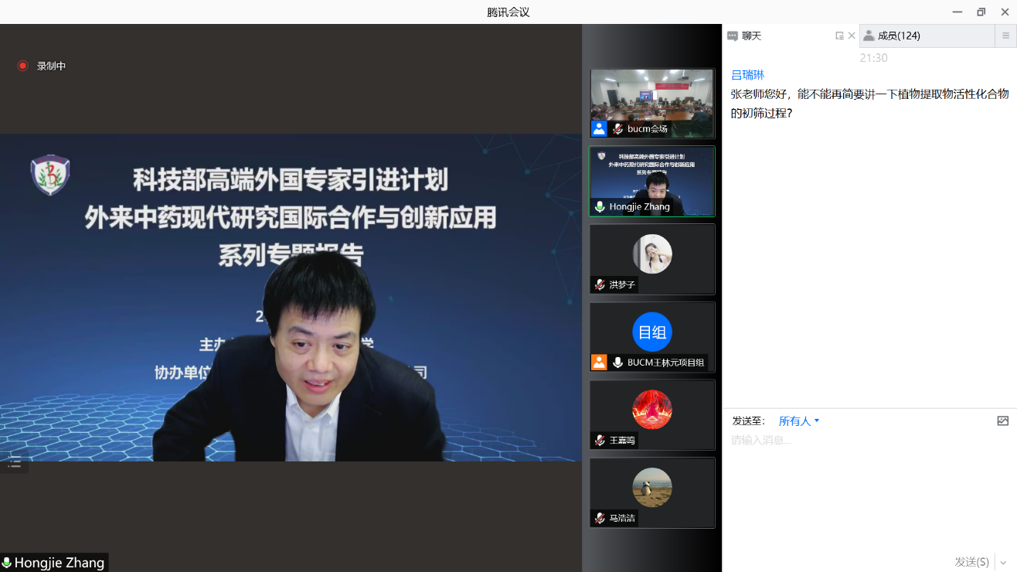Click sender name 吕瑞琳 in chat
1017x572 pixels.
click(x=747, y=75)
